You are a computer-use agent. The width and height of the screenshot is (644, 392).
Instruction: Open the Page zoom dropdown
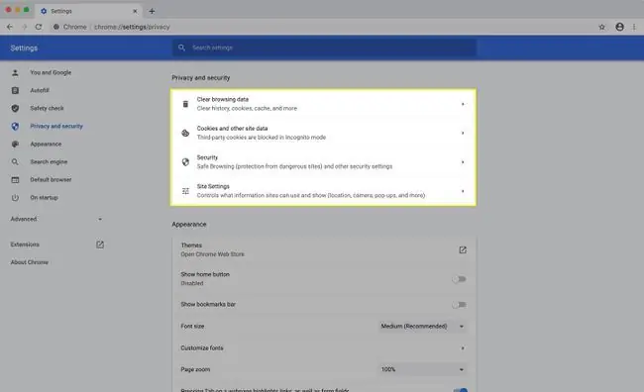coord(422,369)
